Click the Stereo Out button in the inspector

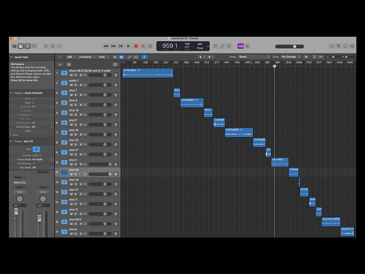click(x=19, y=182)
